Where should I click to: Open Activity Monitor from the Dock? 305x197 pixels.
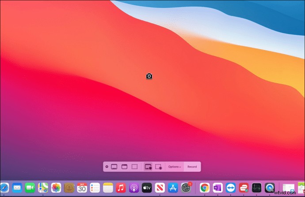256,188
